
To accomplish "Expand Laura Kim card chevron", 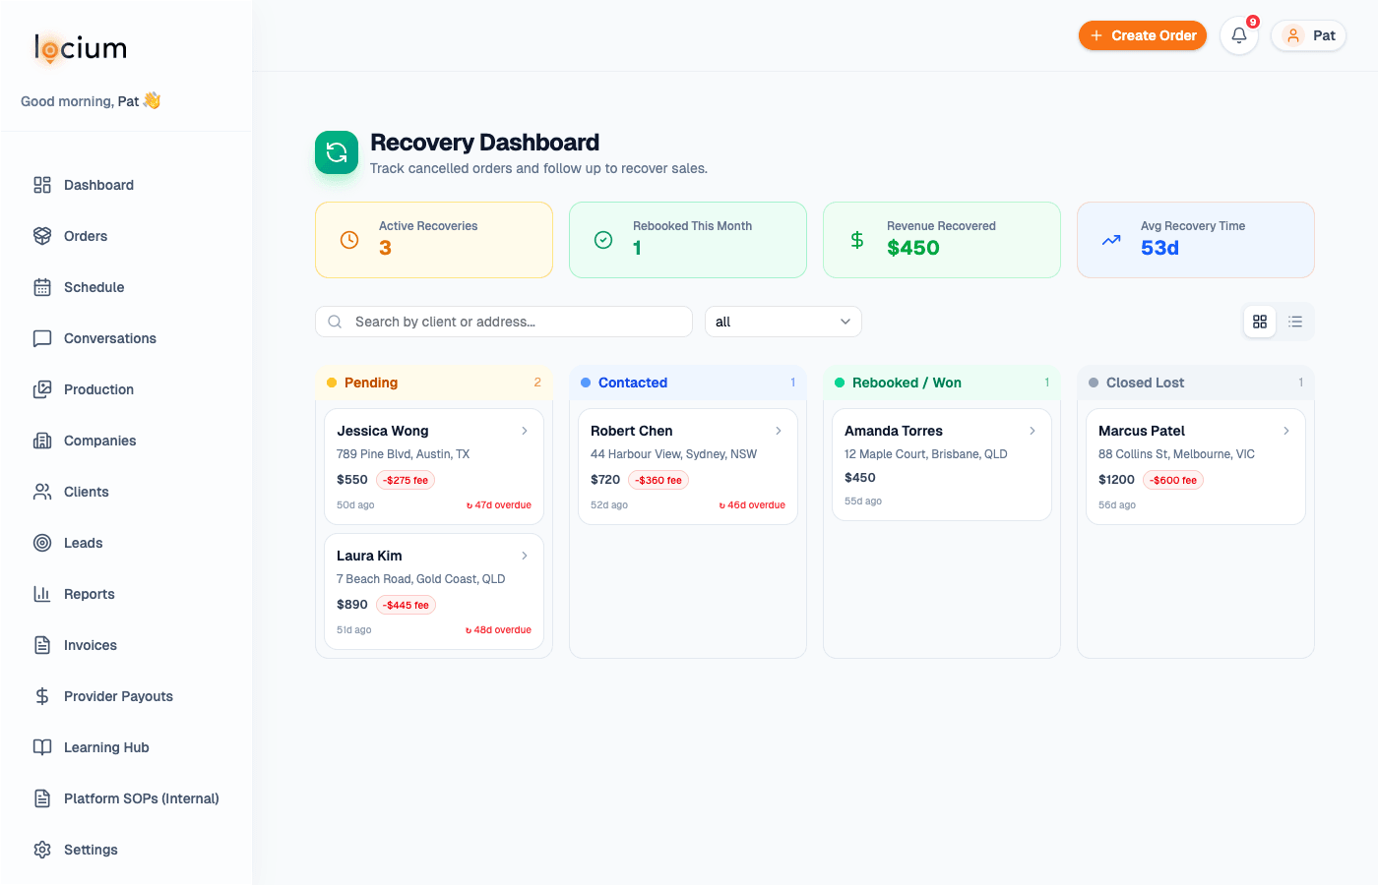I will tap(525, 556).
